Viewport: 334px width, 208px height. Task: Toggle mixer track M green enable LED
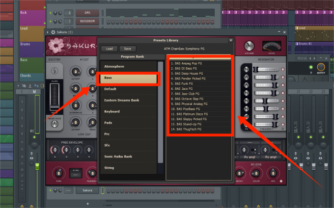pos(34,137)
